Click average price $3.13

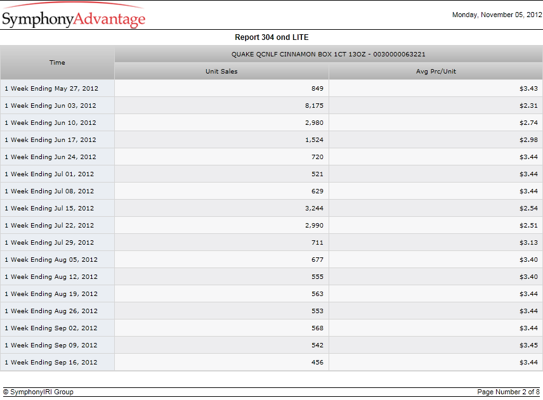[x=528, y=243]
